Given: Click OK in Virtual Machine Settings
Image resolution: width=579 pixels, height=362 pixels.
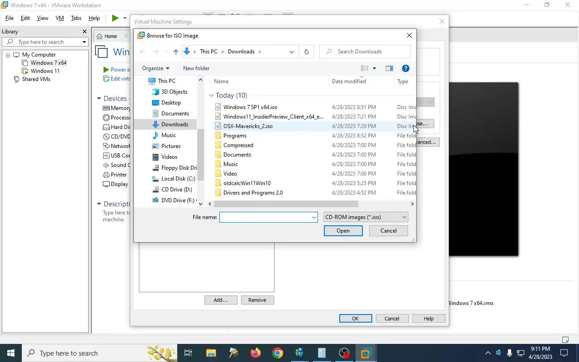Looking at the screenshot, I should (x=356, y=319).
